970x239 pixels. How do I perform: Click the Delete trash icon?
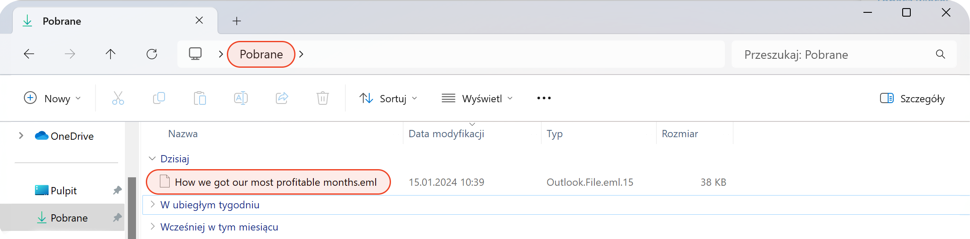pyautogui.click(x=323, y=98)
